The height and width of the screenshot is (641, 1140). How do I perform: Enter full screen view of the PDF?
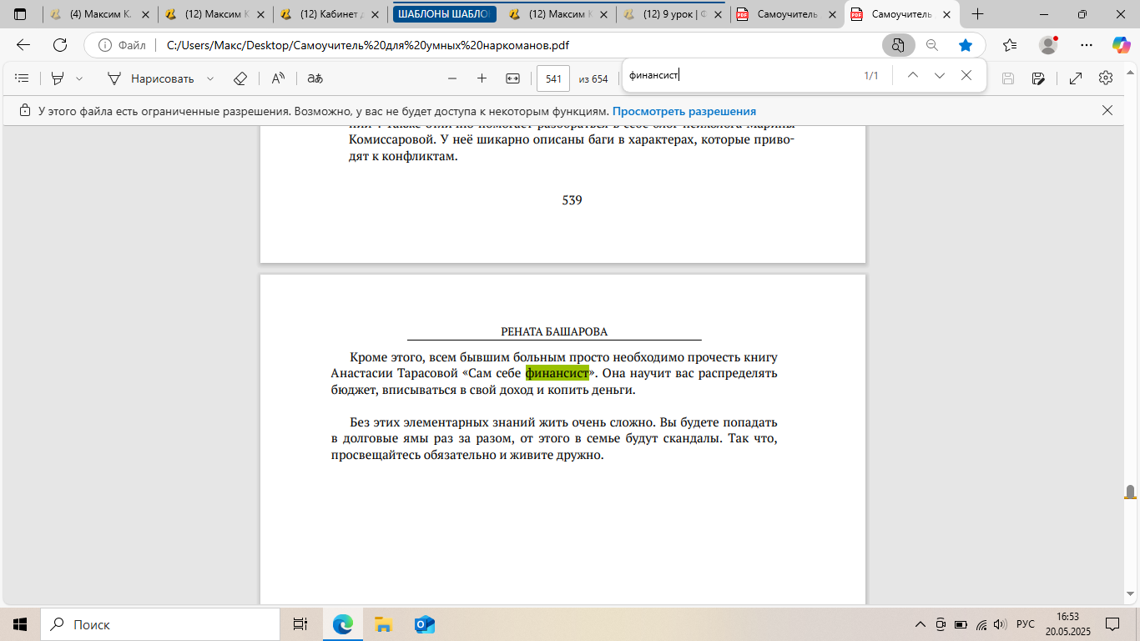(1076, 78)
